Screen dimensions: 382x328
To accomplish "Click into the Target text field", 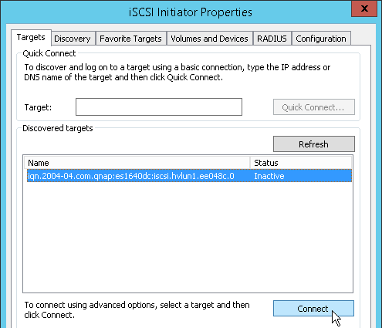I will tap(159, 107).
